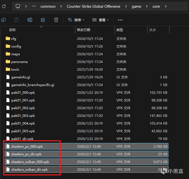Select file gameinfo.gi
The image size is (189, 179).
(21, 77)
